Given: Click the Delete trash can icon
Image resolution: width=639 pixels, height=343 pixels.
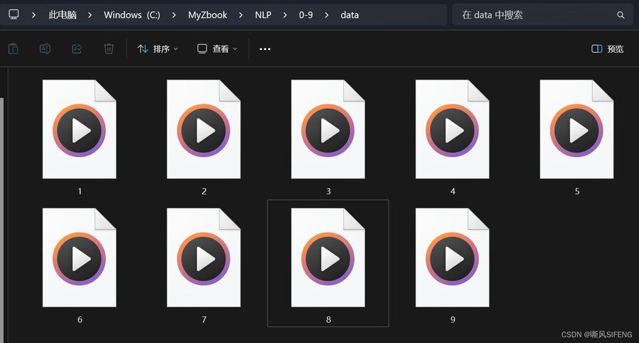Looking at the screenshot, I should (x=109, y=49).
